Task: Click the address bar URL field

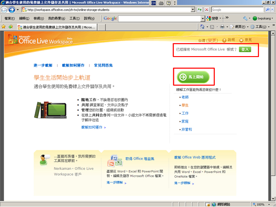Action: coord(106,10)
